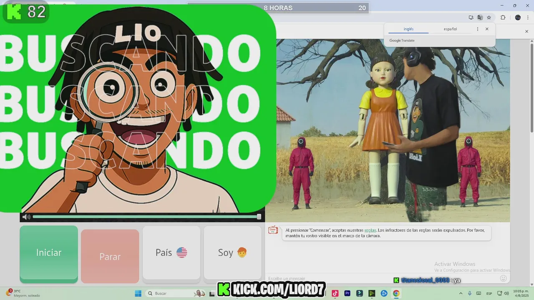The image size is (534, 300).
Task: Open Adobe Premiere Pro from the taskbar
Action: point(347,293)
